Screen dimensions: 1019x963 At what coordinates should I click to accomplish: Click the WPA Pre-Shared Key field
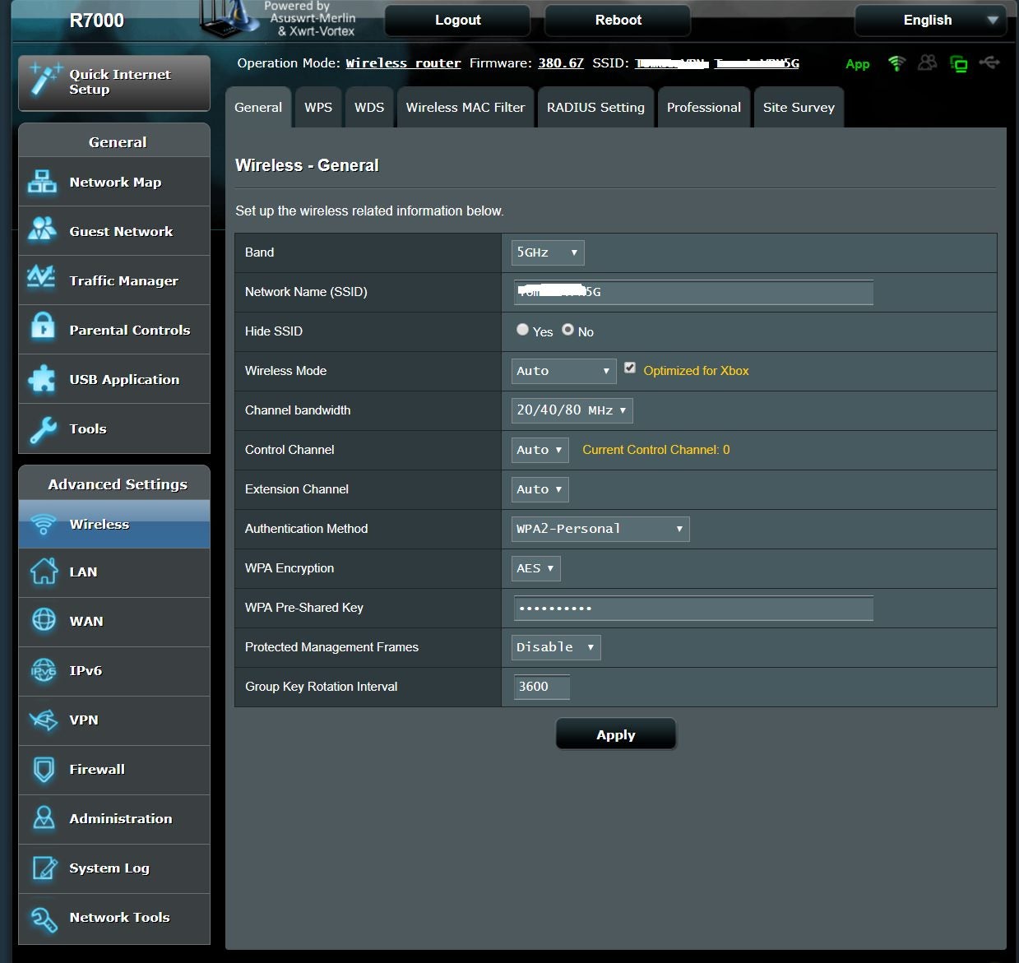pos(692,609)
